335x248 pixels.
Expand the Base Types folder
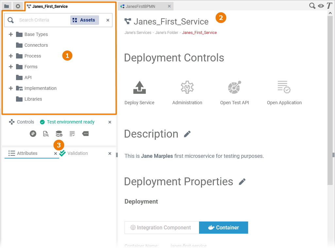pyautogui.click(x=11, y=34)
